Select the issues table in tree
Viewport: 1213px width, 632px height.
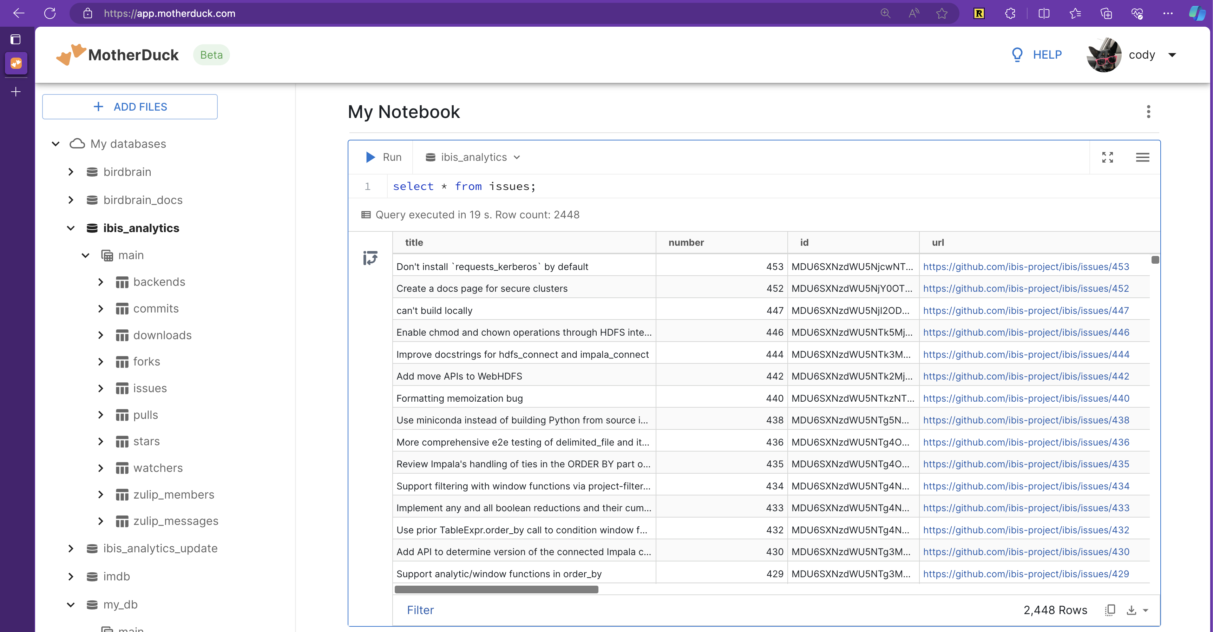coord(150,389)
